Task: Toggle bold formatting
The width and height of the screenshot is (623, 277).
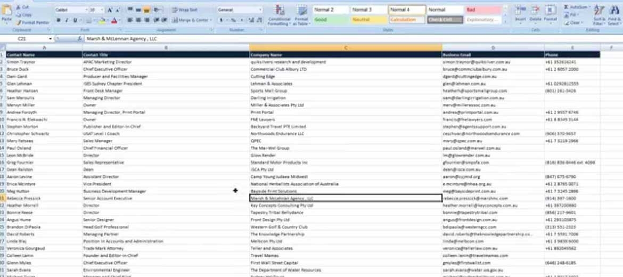Action: pyautogui.click(x=59, y=20)
